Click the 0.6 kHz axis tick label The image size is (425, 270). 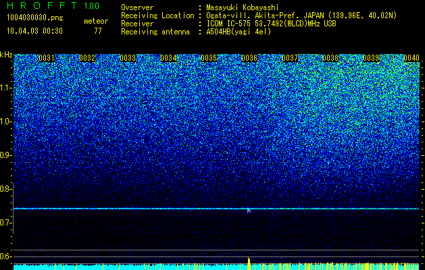click(x=5, y=256)
